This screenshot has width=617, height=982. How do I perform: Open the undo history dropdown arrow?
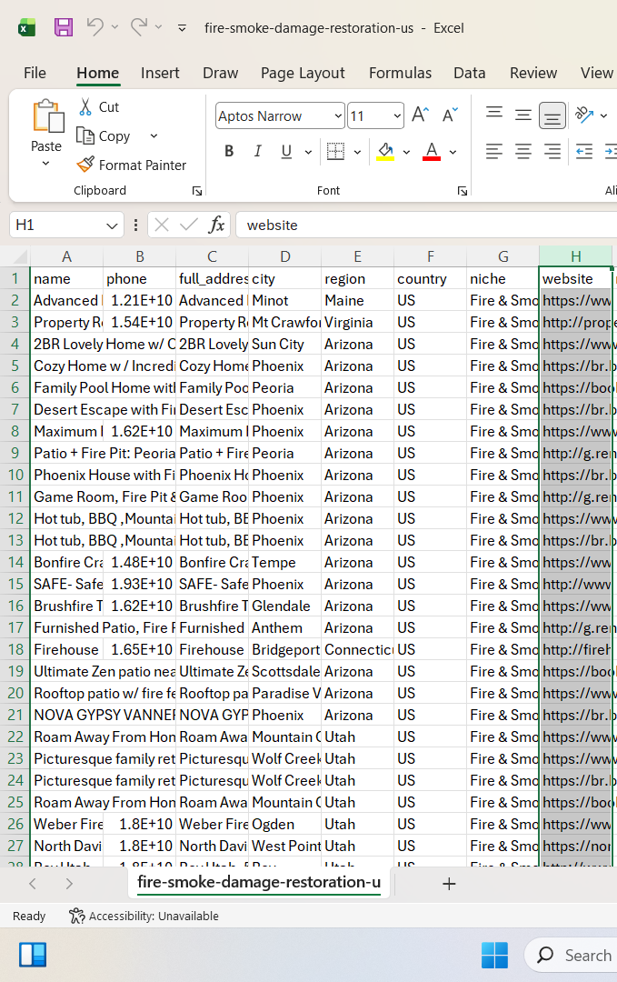[114, 27]
